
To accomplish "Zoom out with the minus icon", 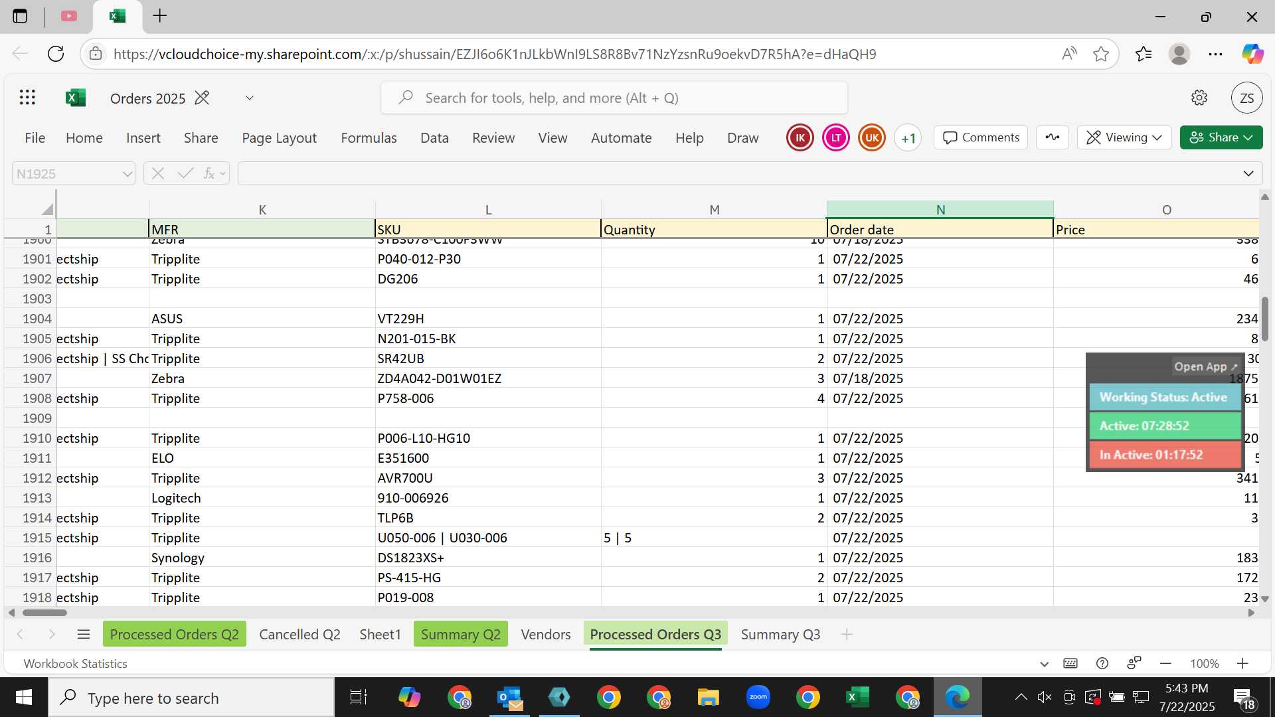I will (x=1165, y=663).
